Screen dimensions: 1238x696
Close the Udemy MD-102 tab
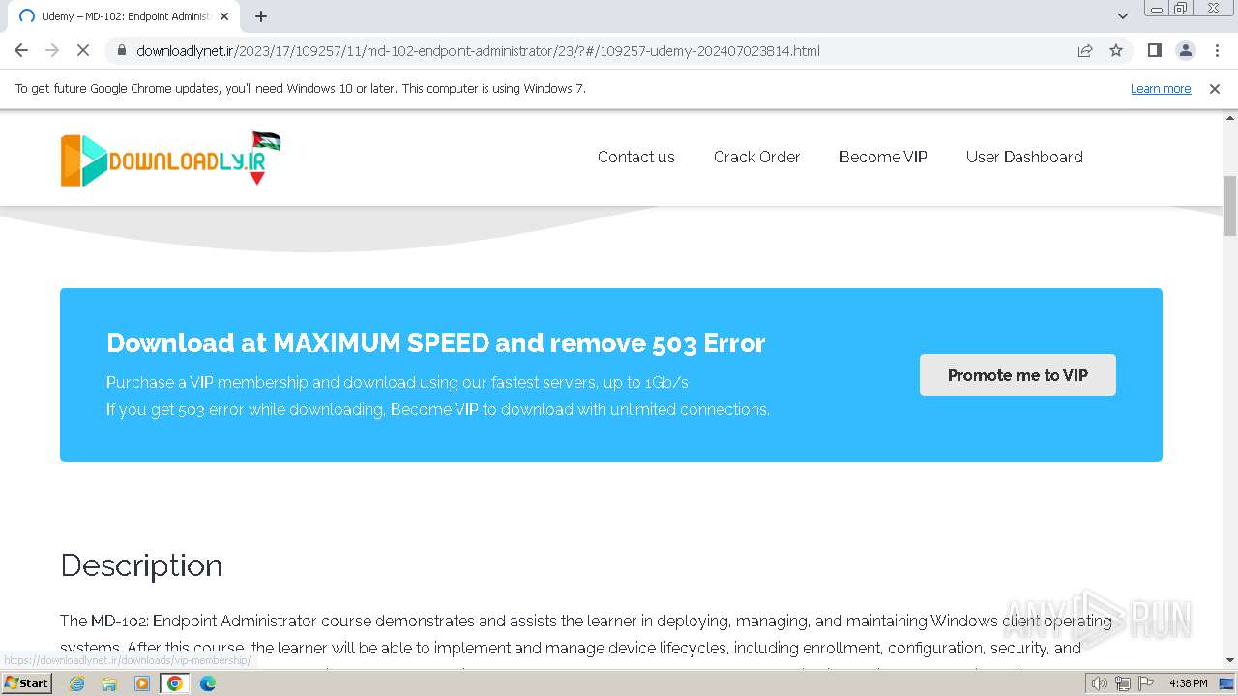(x=224, y=16)
